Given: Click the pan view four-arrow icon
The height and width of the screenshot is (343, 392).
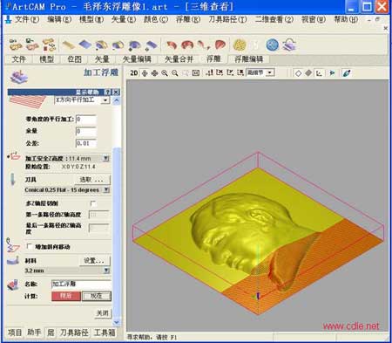Looking at the screenshot, I should (154, 72).
